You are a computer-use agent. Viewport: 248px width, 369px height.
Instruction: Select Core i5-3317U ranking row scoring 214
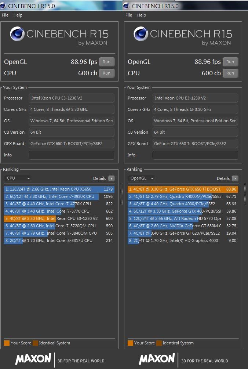(59, 240)
